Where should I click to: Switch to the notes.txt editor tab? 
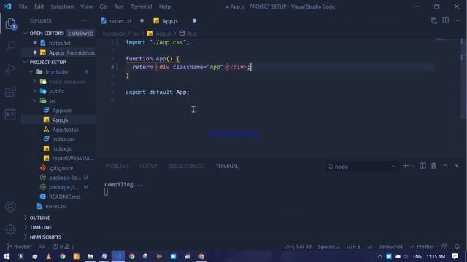click(120, 21)
